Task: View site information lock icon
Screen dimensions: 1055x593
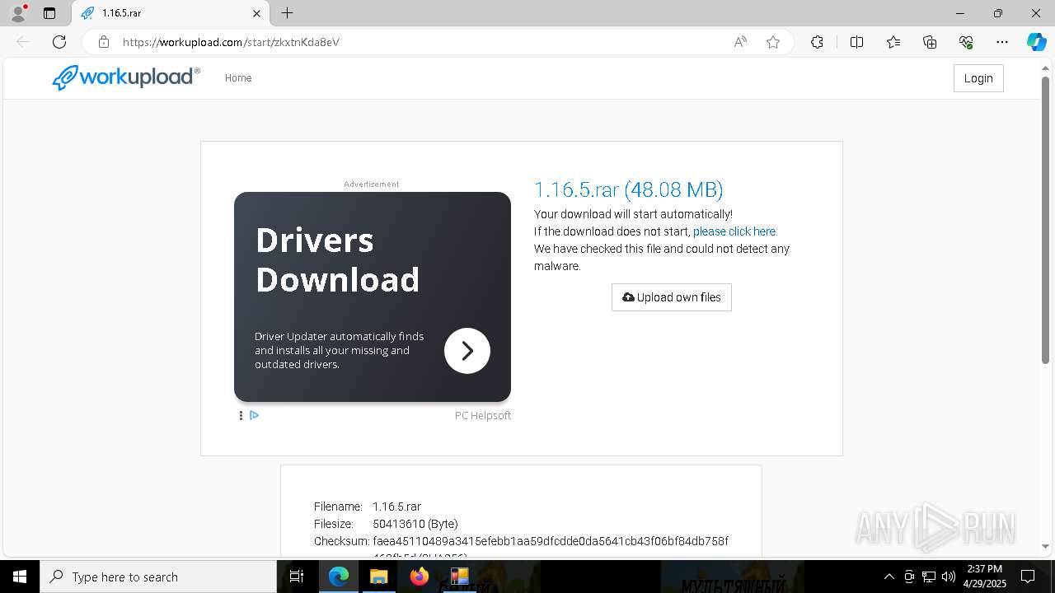Action: (x=104, y=42)
